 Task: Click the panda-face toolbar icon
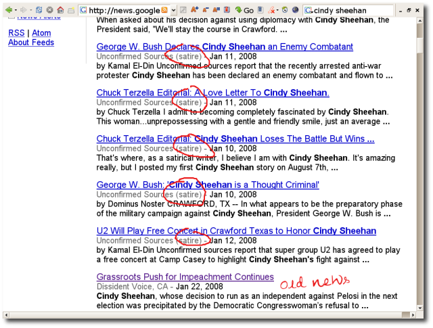pos(285,10)
